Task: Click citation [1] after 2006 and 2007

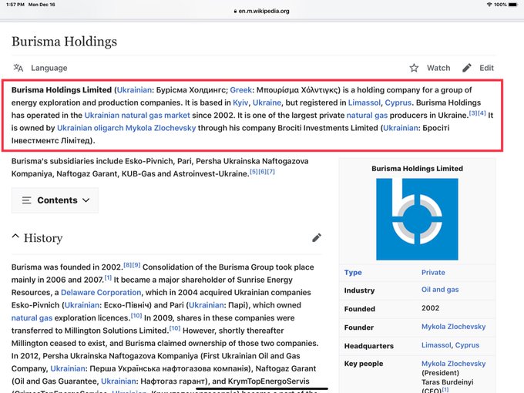Action: (108, 277)
